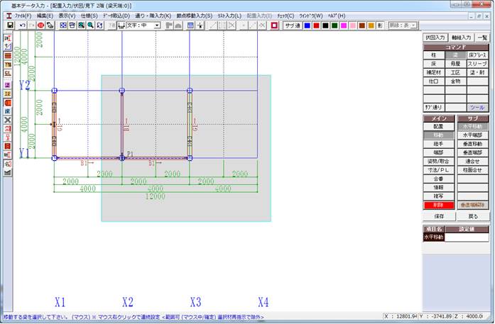Click the 継手 button in the メイン panel

point(438,144)
